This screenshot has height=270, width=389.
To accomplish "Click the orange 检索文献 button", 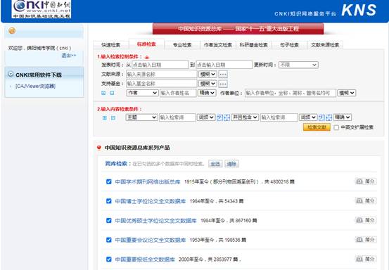I will 317,127.
